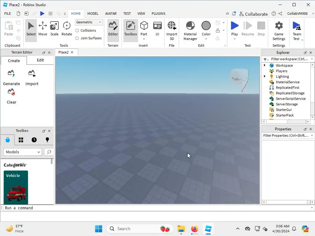Enable Join Surfaces checkbox
The image size is (315, 236).
(77, 38)
